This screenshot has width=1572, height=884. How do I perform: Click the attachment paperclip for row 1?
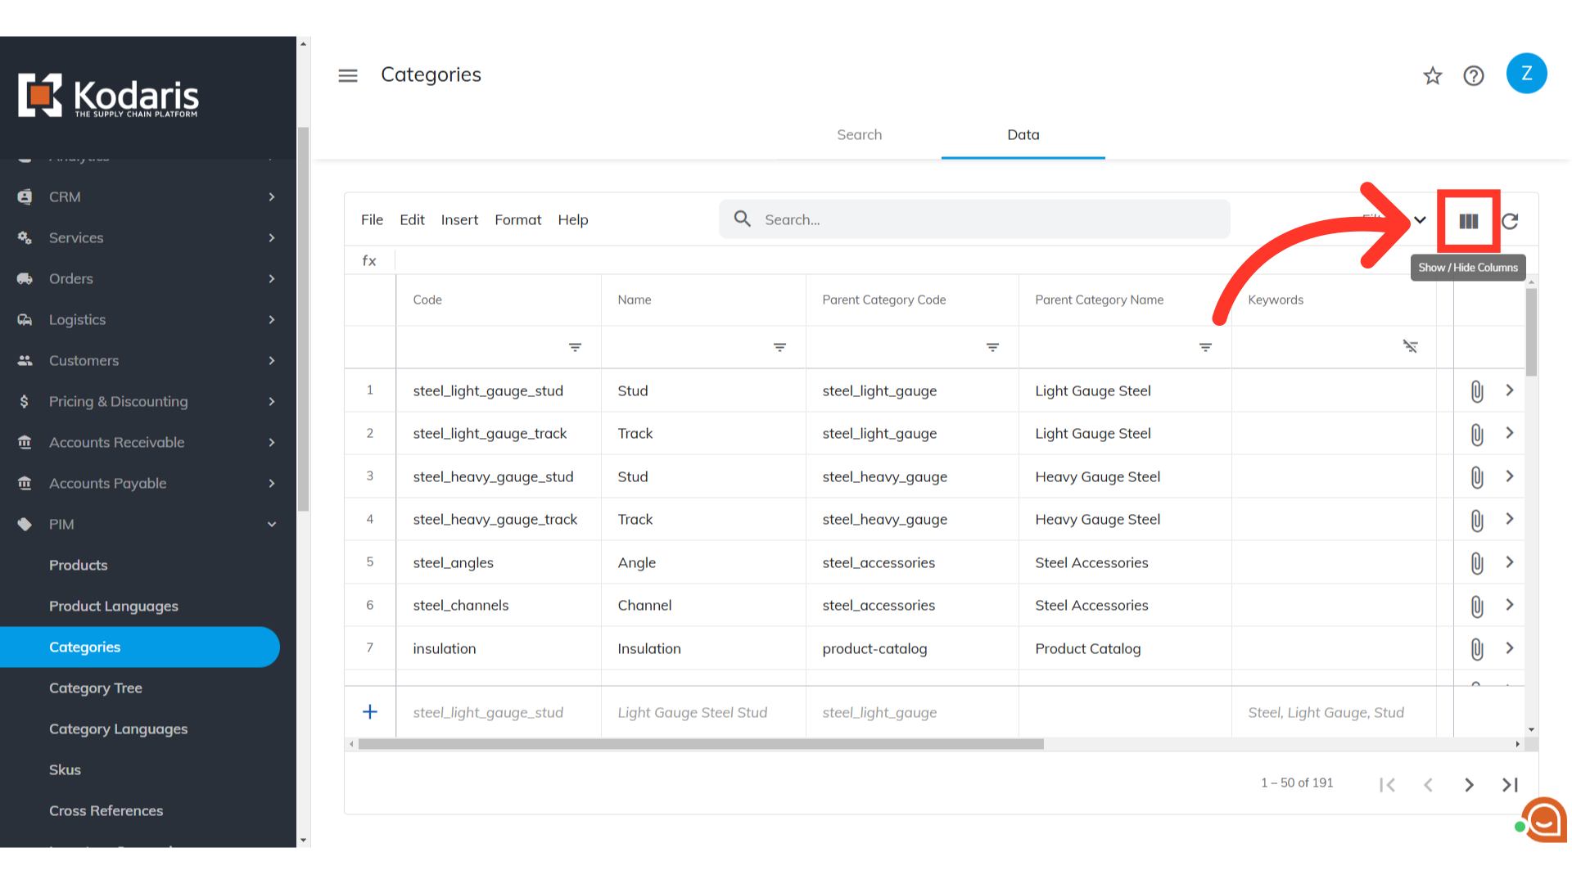coord(1476,391)
